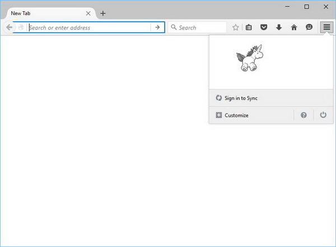Click the magnifier icon in search box
Image resolution: width=336 pixels, height=247 pixels.
click(174, 27)
